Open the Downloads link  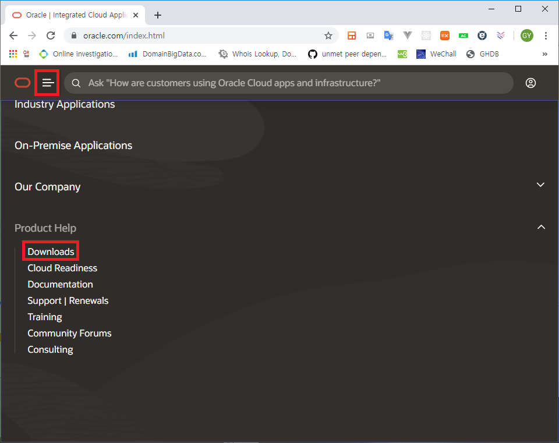click(x=51, y=251)
